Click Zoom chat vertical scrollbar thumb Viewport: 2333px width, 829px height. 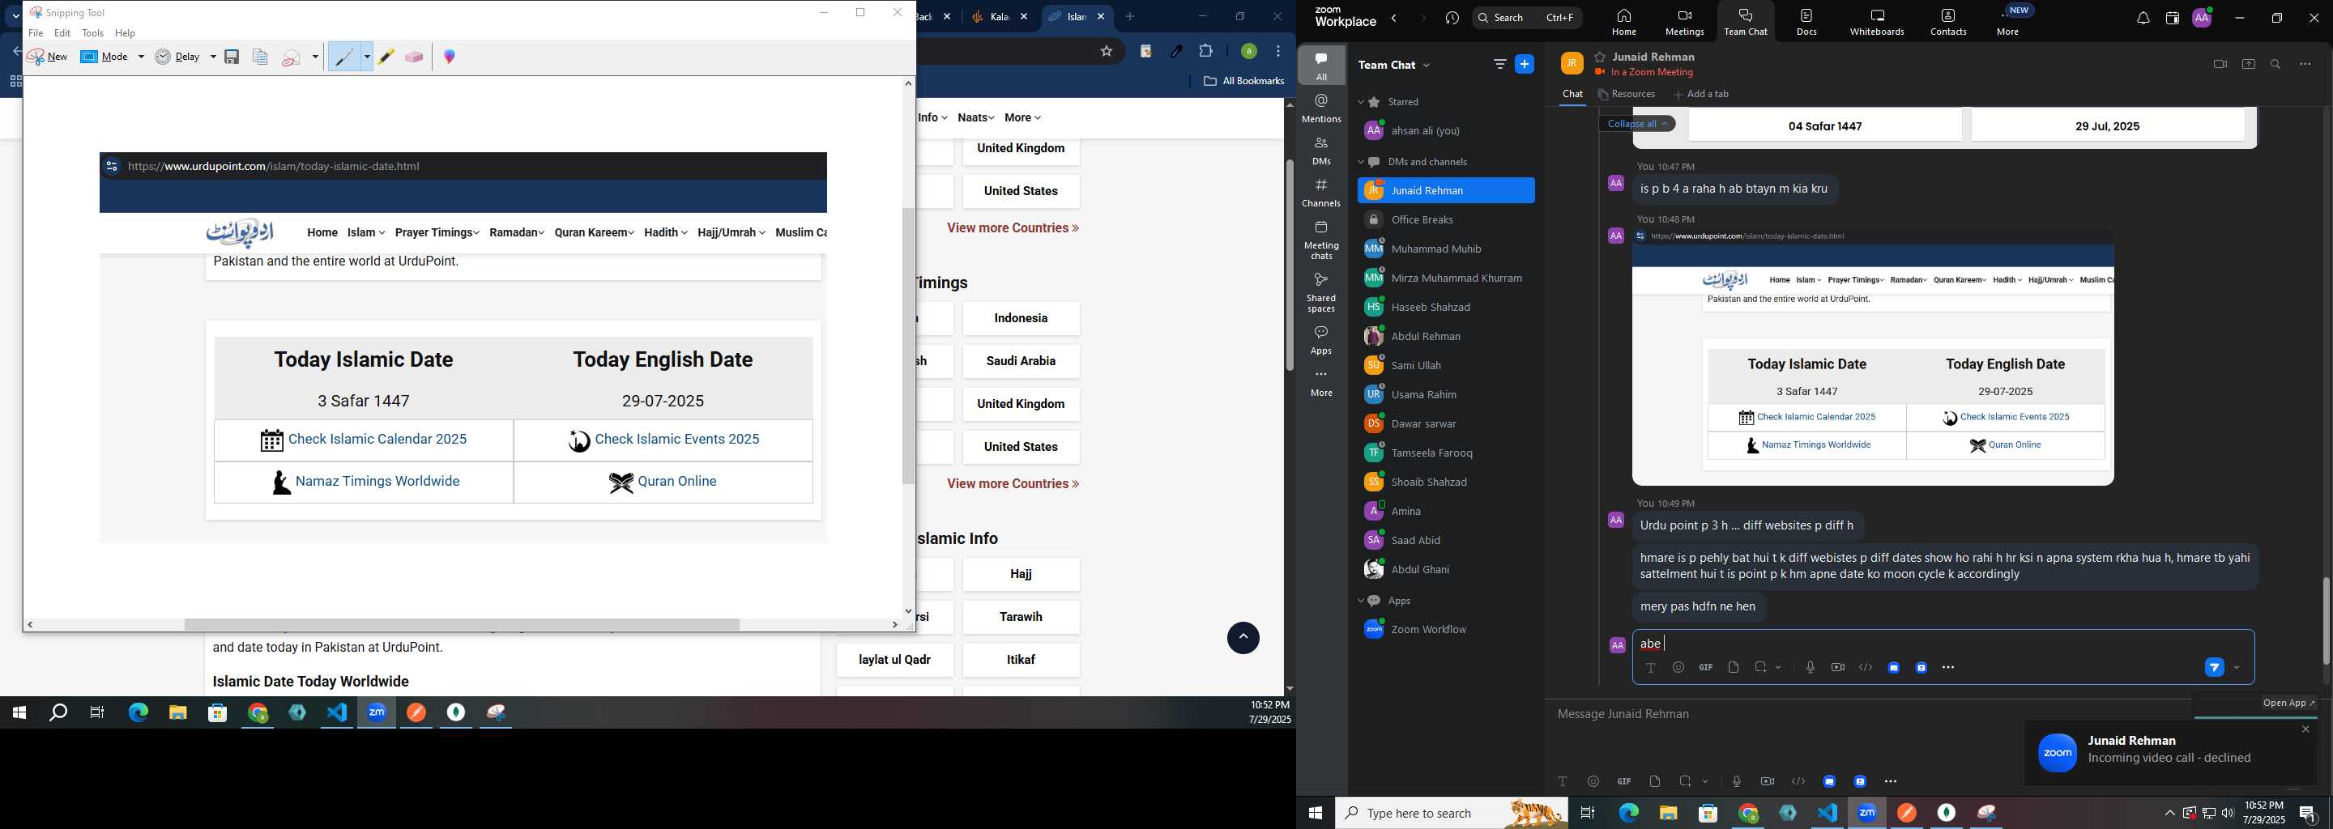point(2326,622)
